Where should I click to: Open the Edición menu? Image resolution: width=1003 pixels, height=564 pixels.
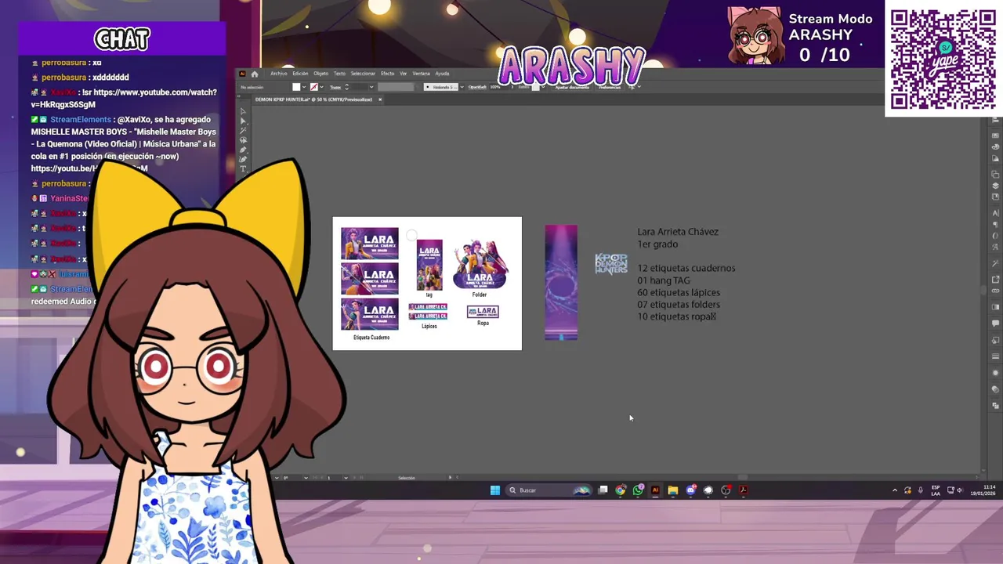click(x=300, y=74)
